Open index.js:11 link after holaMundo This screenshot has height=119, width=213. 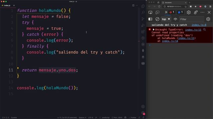point(186,38)
